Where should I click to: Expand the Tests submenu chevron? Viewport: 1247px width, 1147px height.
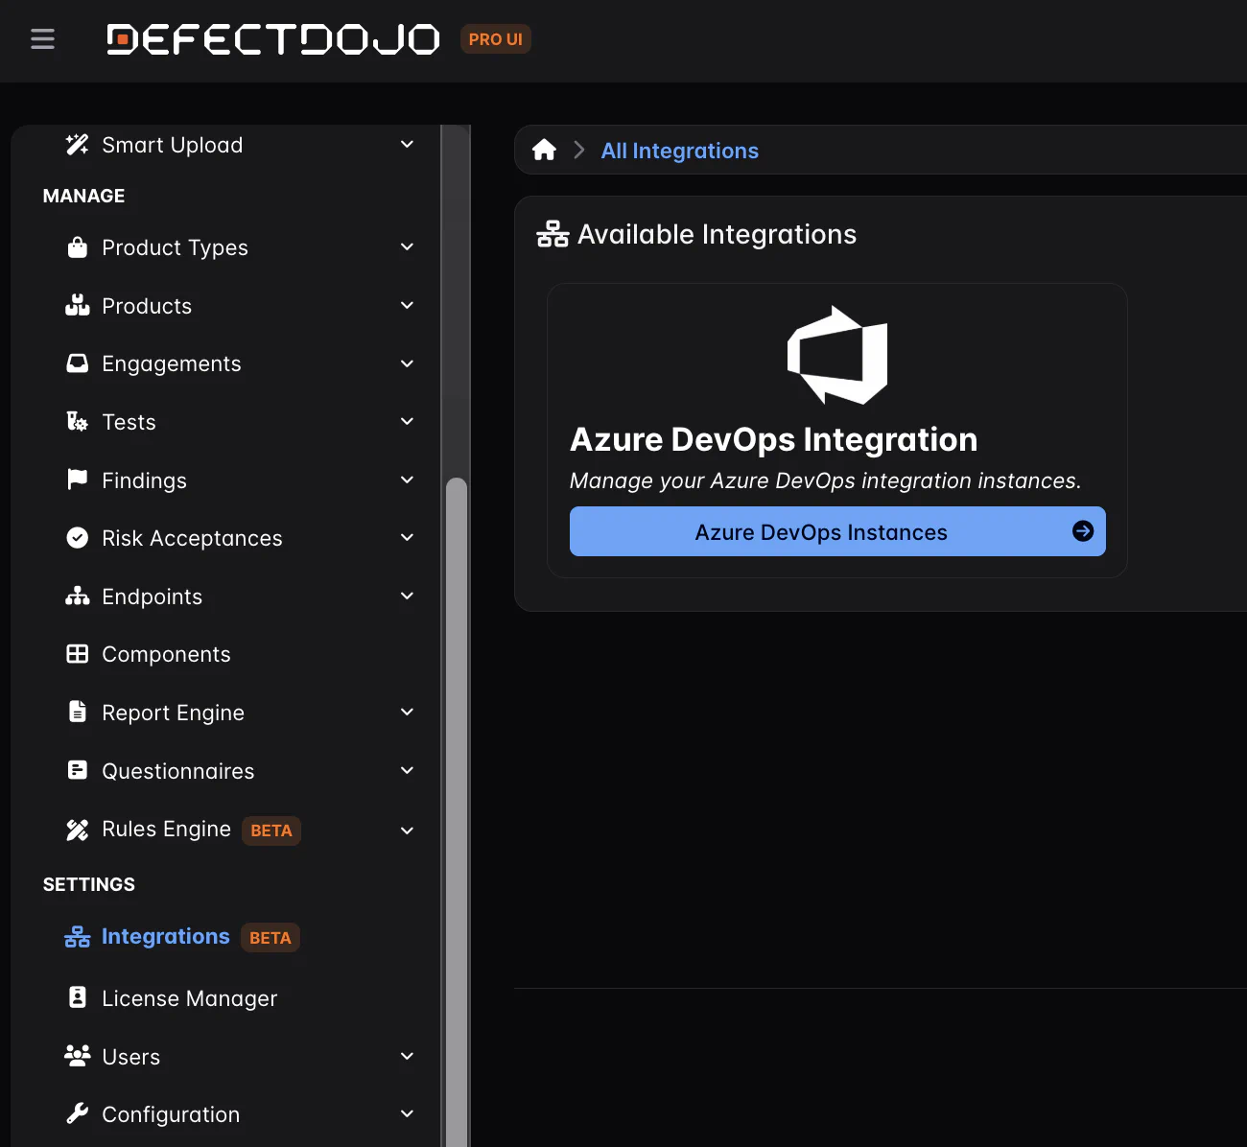coord(407,422)
